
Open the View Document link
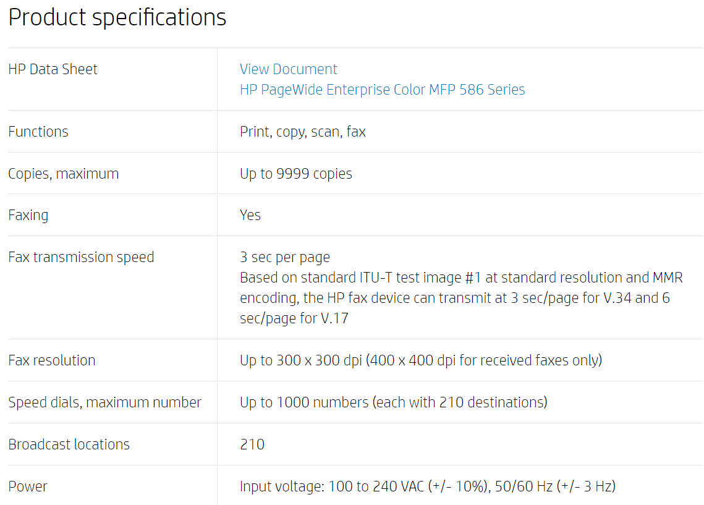[288, 69]
